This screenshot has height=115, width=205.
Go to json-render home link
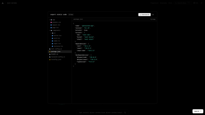(12, 3)
